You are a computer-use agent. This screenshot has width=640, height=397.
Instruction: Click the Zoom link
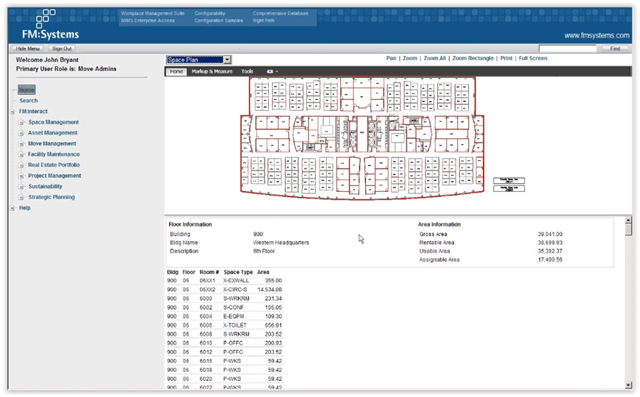(410, 58)
